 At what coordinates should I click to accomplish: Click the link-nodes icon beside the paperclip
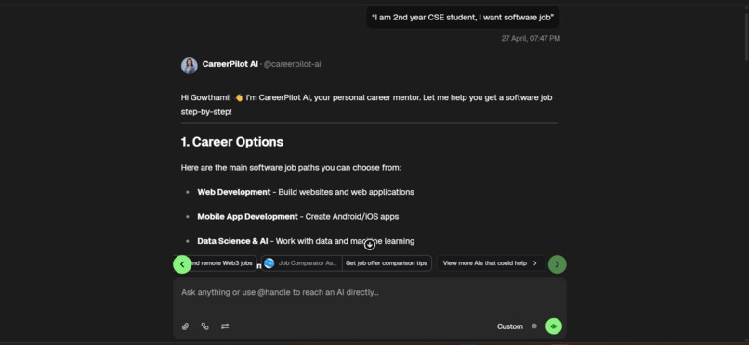(x=205, y=326)
